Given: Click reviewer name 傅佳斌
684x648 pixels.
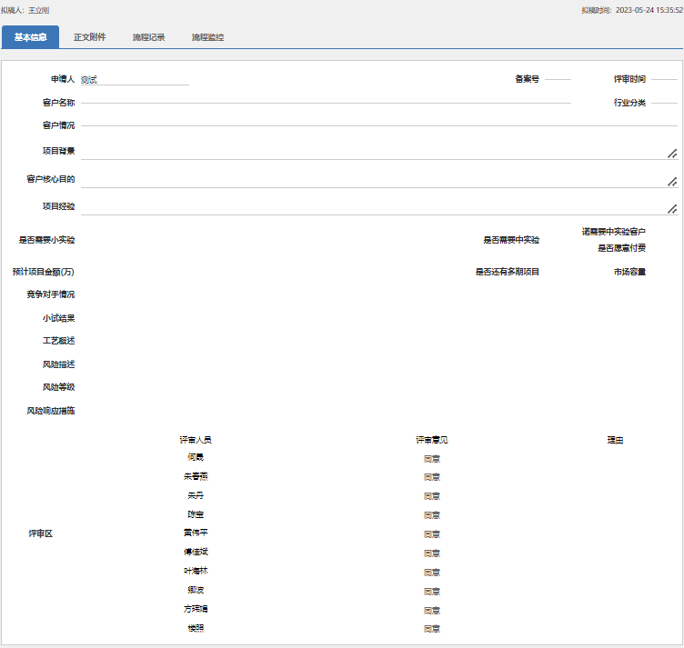Looking at the screenshot, I should [x=196, y=553].
